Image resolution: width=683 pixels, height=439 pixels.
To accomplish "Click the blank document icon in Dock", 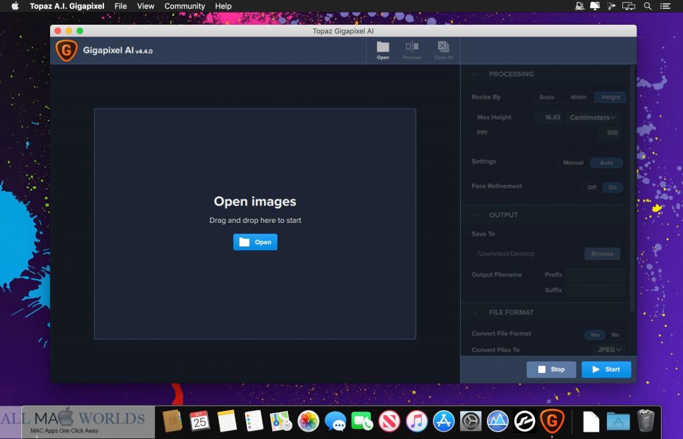I will [591, 421].
